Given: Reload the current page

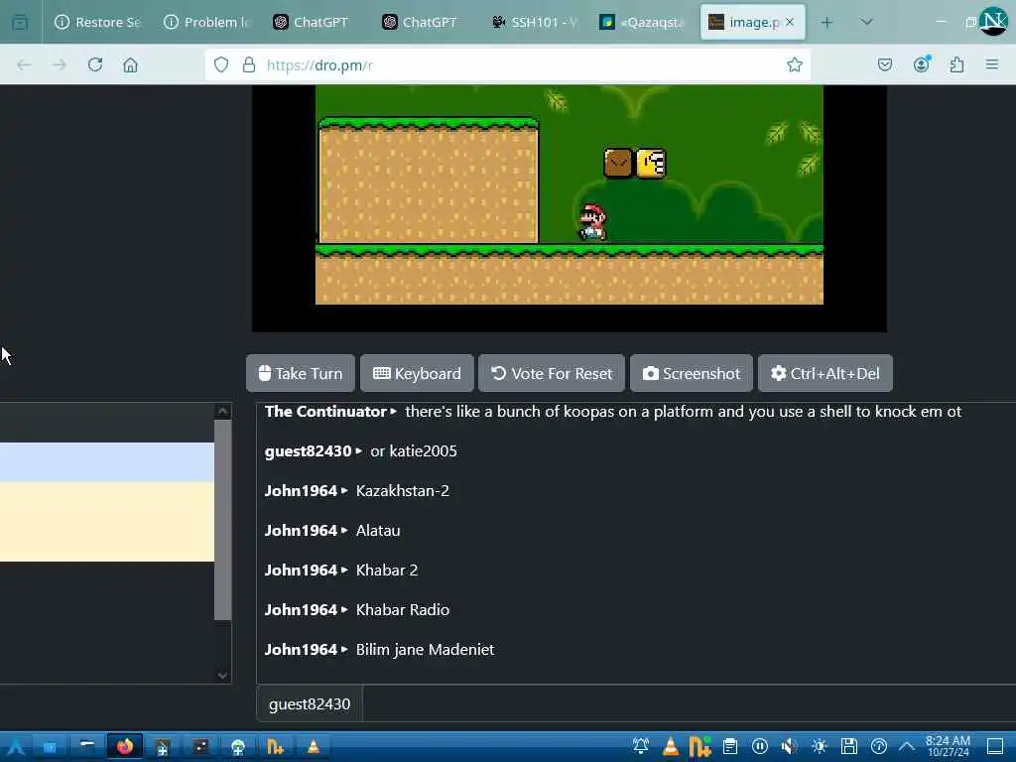Looking at the screenshot, I should (x=95, y=64).
